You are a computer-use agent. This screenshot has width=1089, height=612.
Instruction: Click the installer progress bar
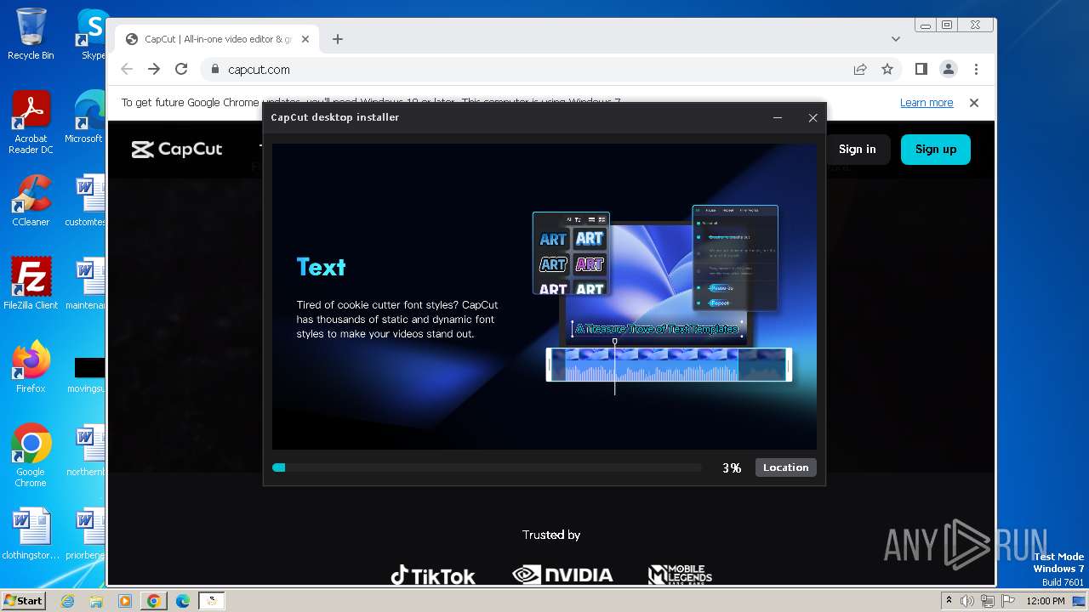pos(487,467)
